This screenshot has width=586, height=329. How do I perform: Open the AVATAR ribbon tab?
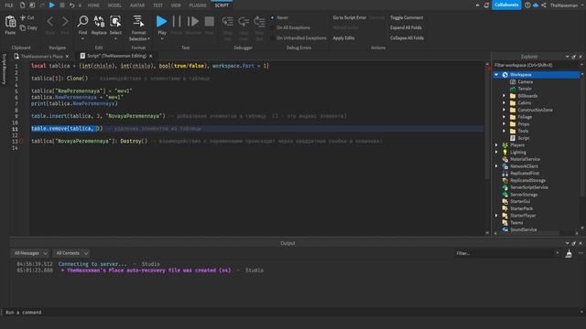(x=137, y=5)
